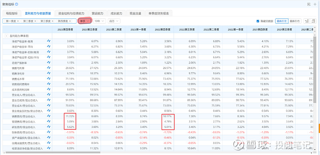The width and height of the screenshot is (320, 155).
Task: Open trend chart icon for 成本费用利润率
Action: point(48,89)
